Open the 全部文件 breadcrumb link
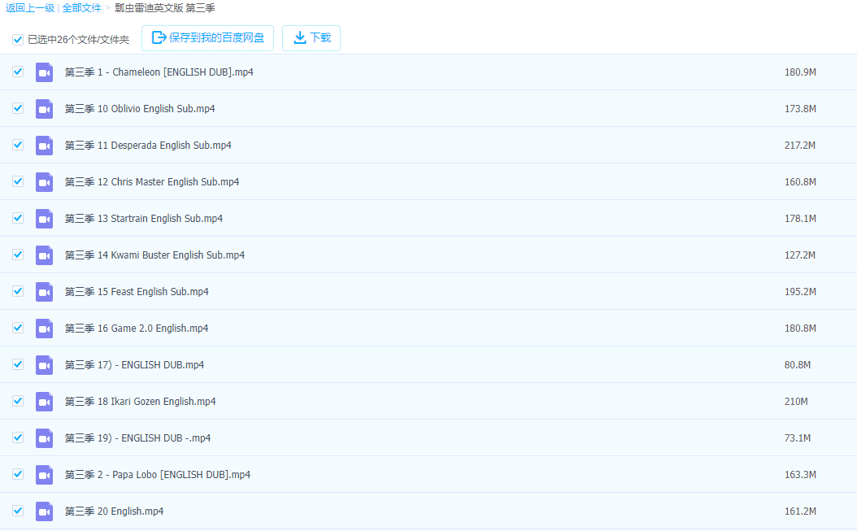This screenshot has width=857, height=531. click(81, 8)
